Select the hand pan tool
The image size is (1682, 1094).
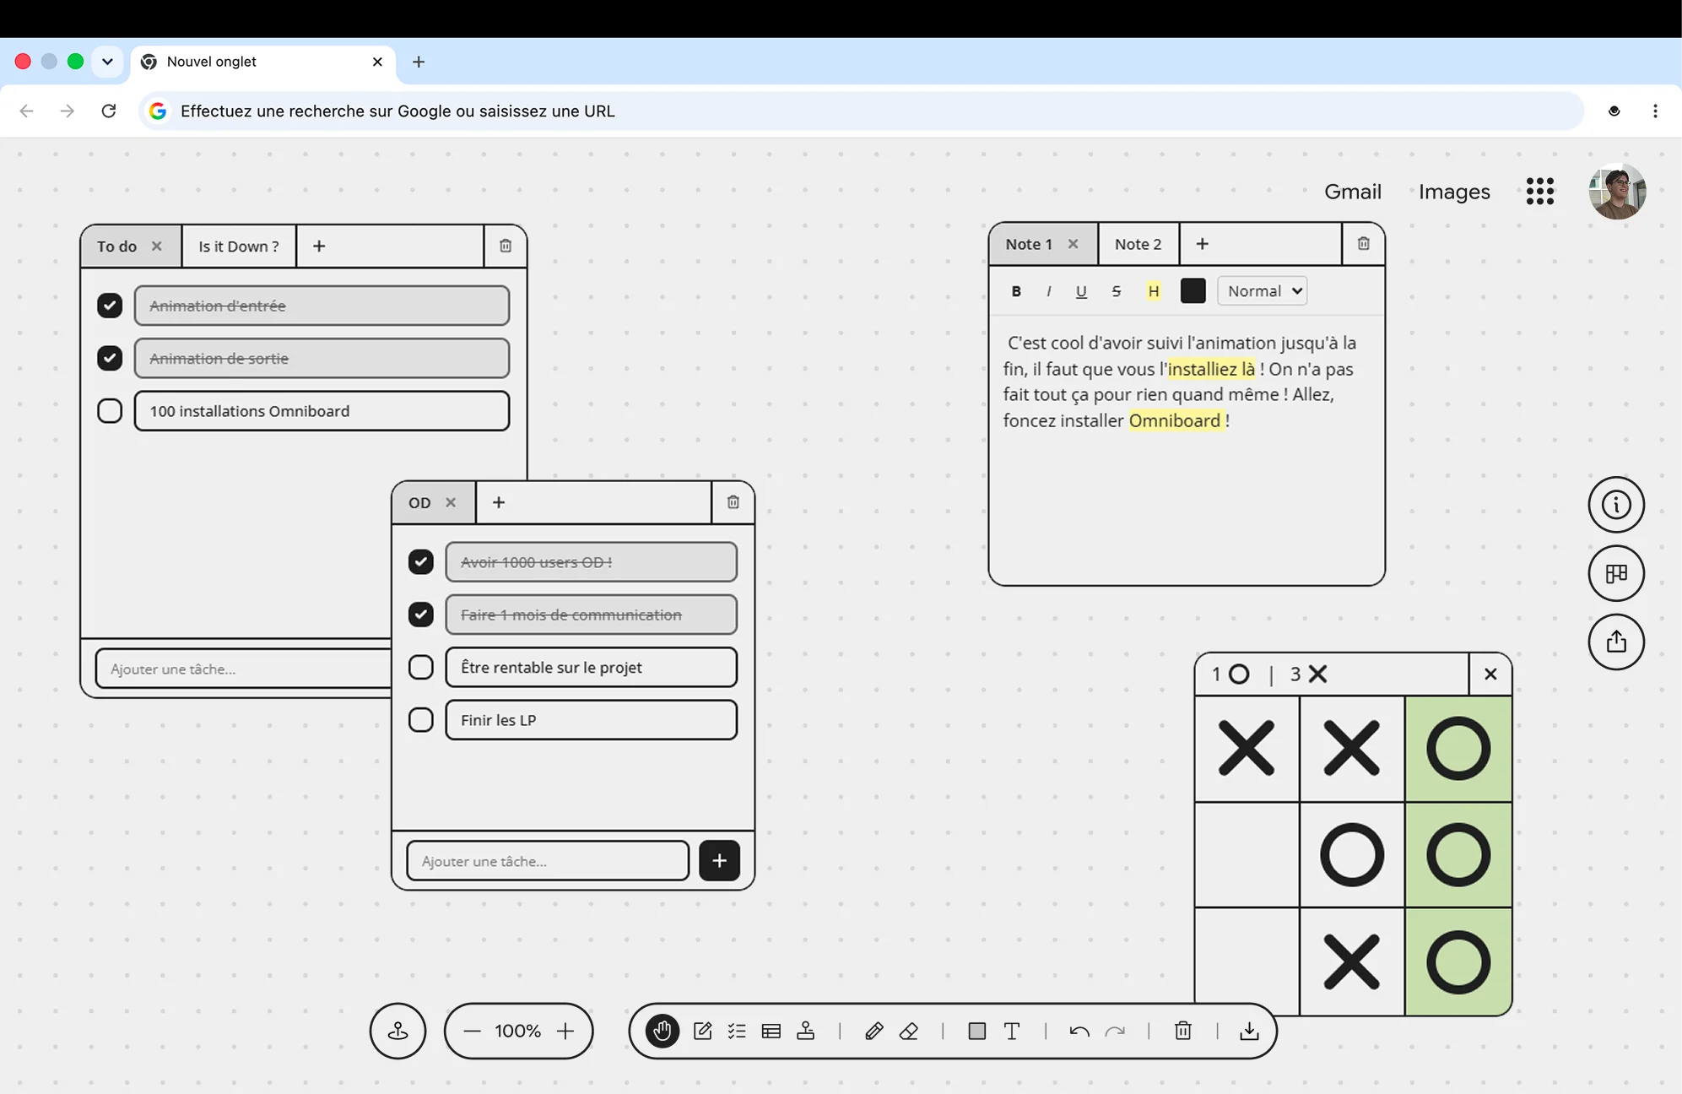pos(663,1031)
